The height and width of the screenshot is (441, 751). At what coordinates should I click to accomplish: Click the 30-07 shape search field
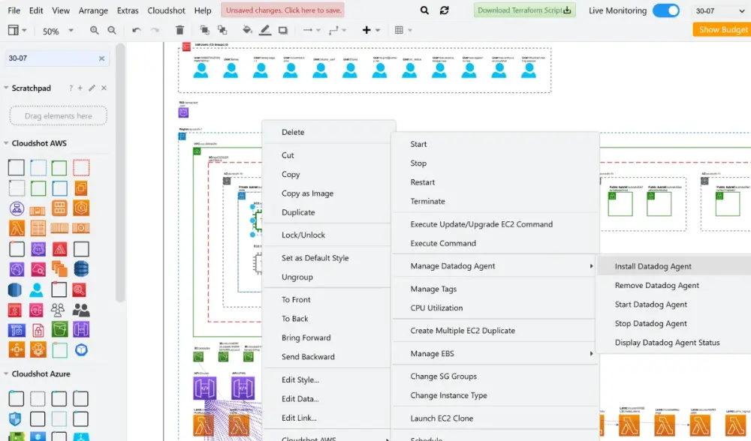(51, 58)
